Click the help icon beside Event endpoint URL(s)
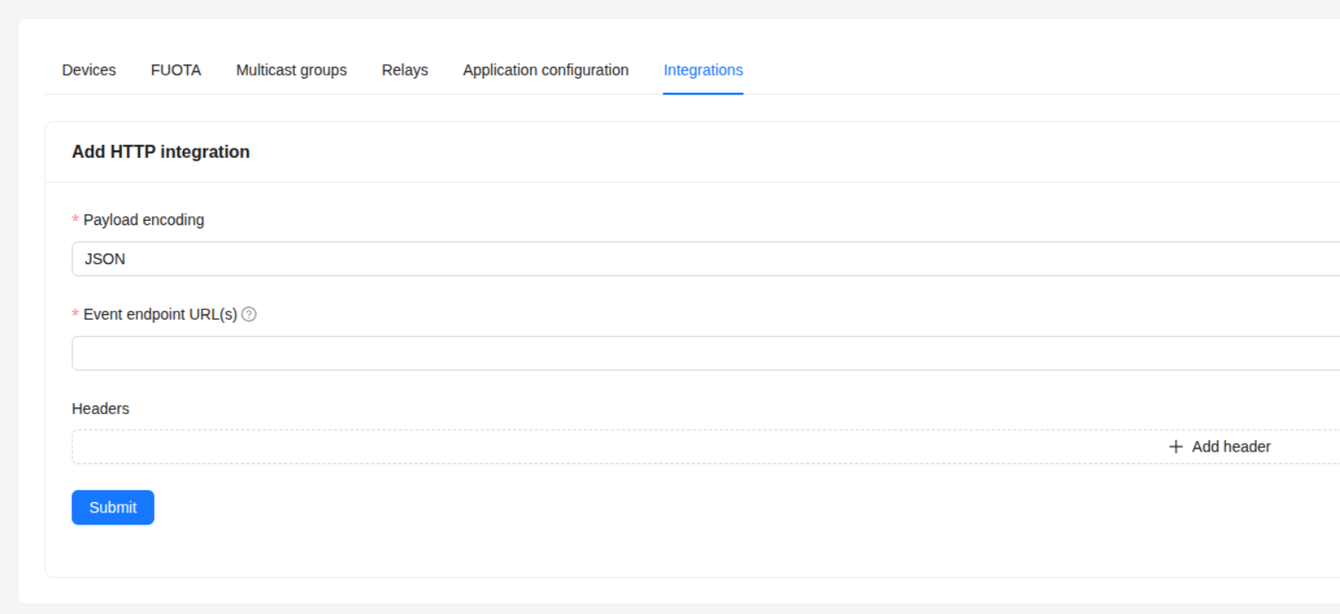The width and height of the screenshot is (1340, 614). [x=249, y=314]
